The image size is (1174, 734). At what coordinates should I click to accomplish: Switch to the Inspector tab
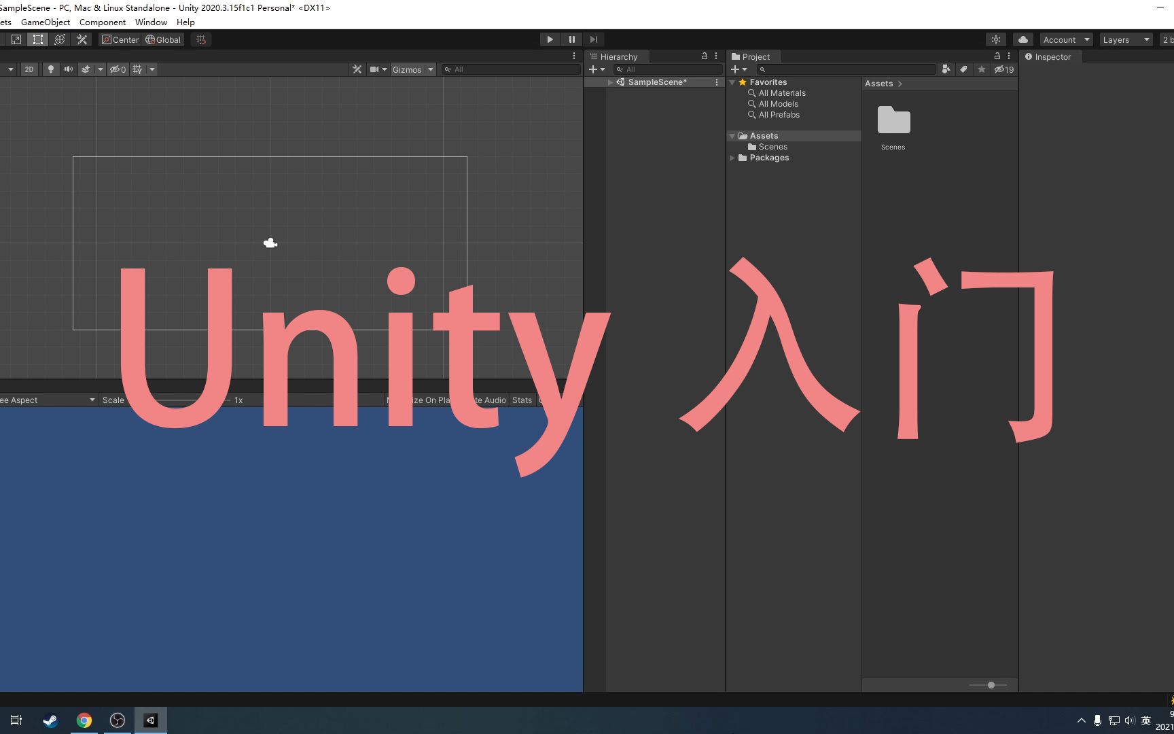click(1048, 56)
